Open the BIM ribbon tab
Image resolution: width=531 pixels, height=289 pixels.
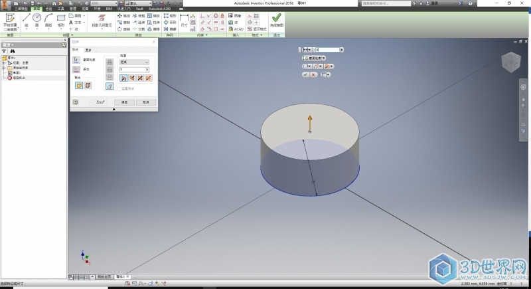(109, 9)
